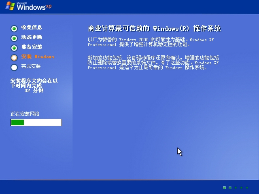Click the 动态更新 step label

[x=32, y=37]
